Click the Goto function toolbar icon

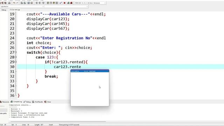coord(29,3)
